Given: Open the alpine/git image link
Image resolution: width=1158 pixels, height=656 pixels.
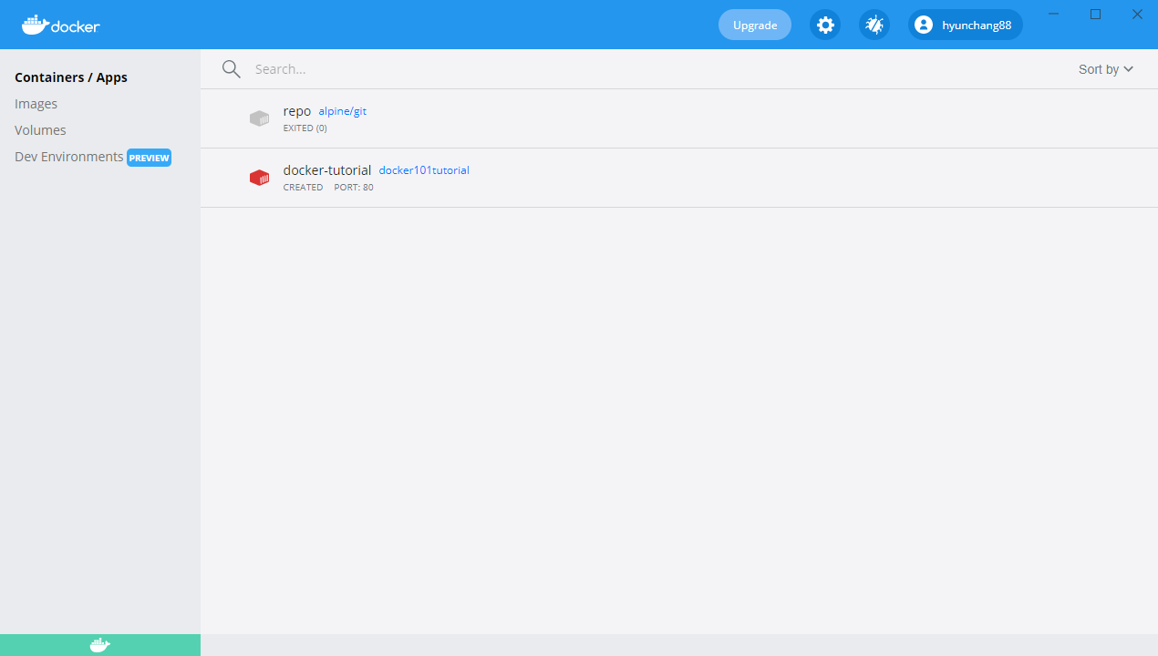Looking at the screenshot, I should pos(342,111).
